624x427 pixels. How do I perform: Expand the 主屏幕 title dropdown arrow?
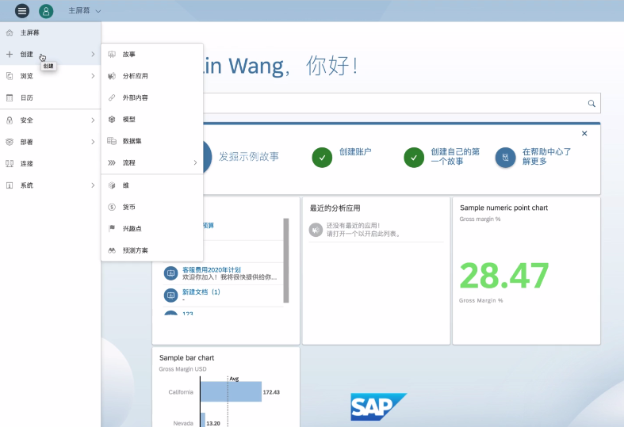tap(98, 11)
